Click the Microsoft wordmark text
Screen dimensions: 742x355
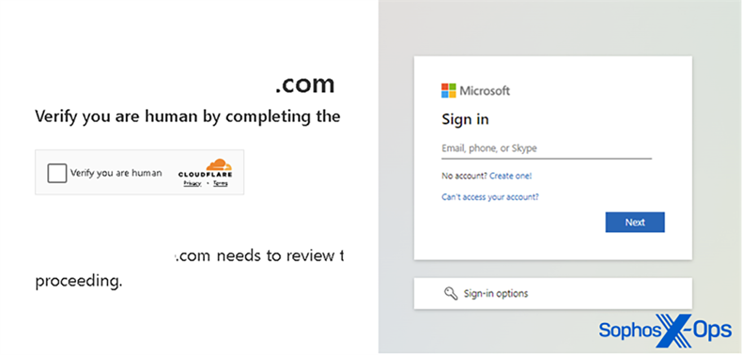(485, 91)
